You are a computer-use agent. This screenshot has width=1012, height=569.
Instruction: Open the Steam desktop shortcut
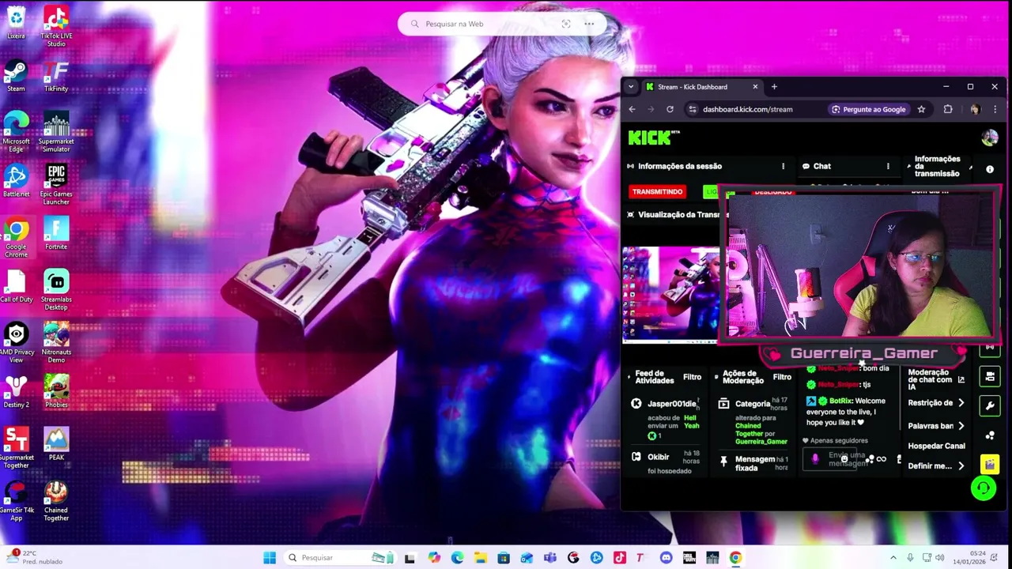coord(16,77)
